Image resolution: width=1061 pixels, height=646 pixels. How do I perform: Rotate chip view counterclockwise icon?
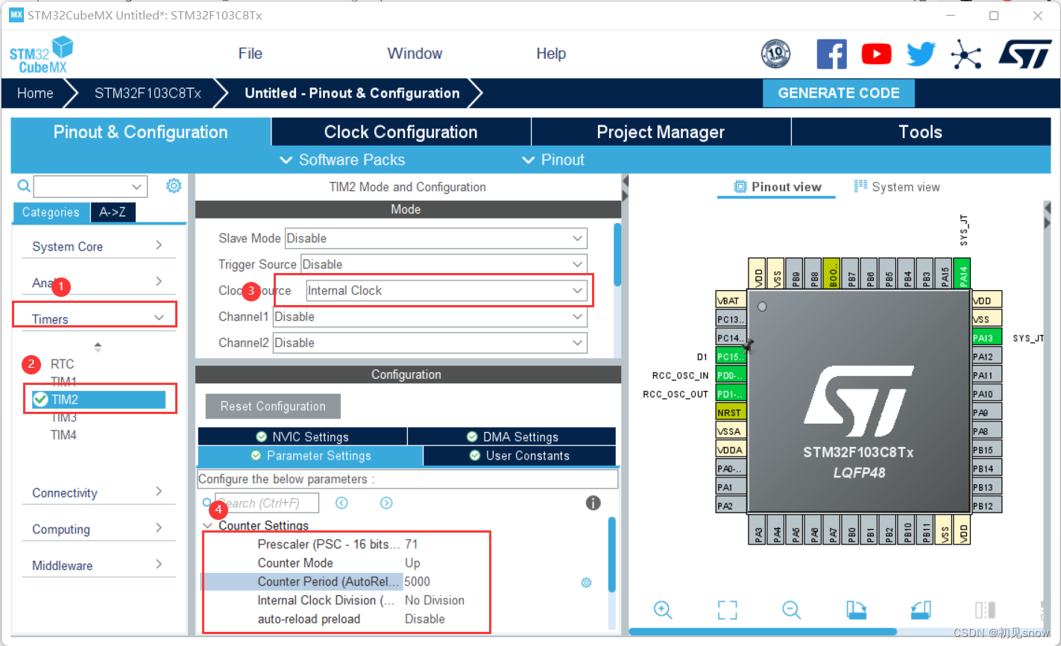point(921,609)
